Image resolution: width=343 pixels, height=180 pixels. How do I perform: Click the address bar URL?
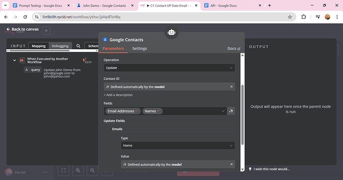[81, 17]
